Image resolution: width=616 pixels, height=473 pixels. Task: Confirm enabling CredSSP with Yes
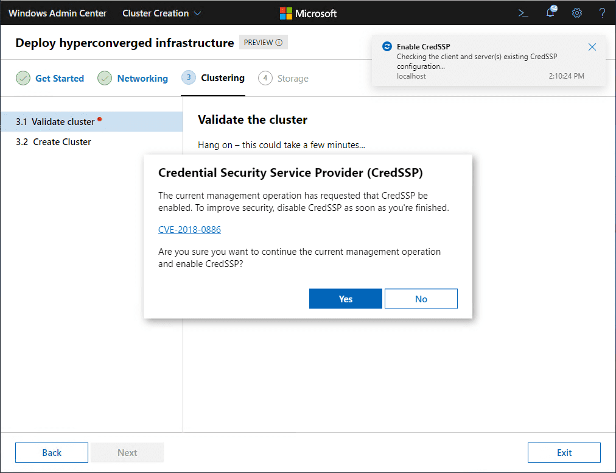[x=346, y=299]
